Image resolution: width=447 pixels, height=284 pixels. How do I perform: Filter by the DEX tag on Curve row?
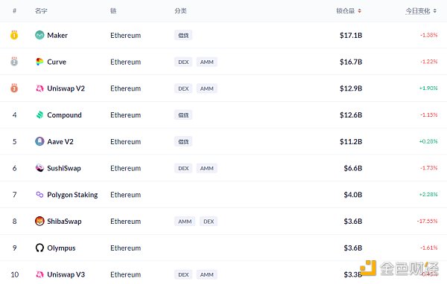[x=183, y=62]
